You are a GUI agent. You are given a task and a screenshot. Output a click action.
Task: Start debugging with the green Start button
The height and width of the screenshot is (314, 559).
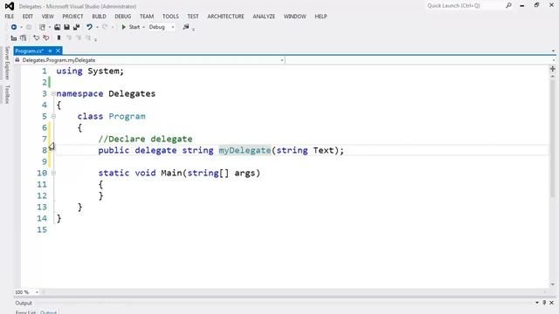click(130, 27)
